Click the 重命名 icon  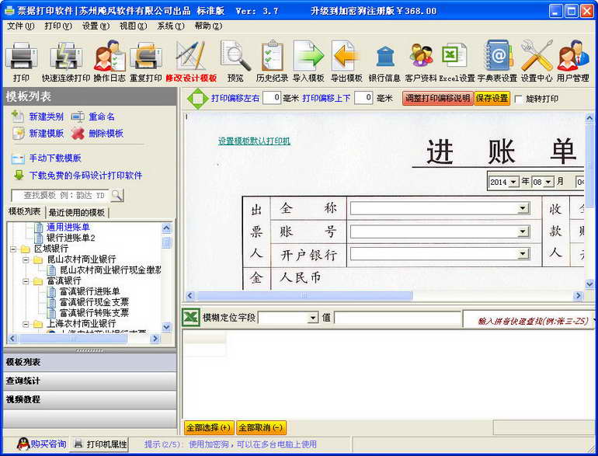coord(78,116)
